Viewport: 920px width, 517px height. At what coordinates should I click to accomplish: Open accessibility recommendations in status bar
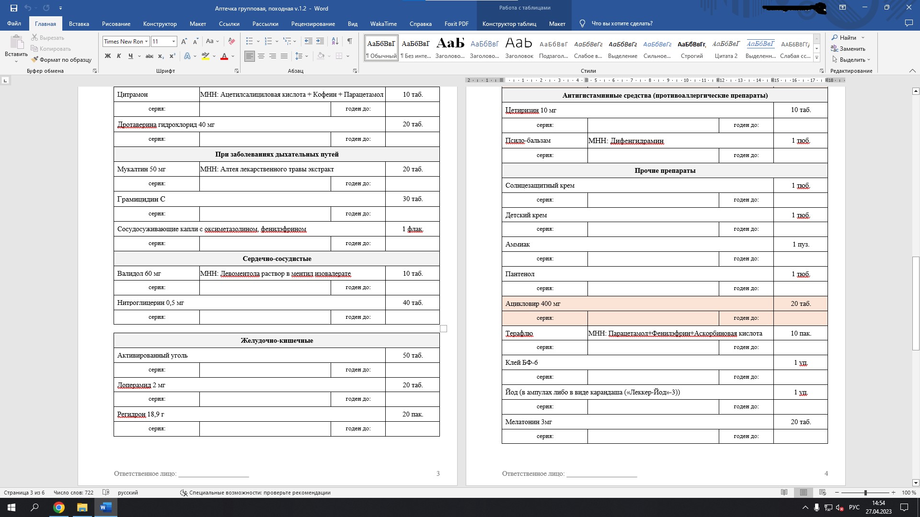click(255, 493)
